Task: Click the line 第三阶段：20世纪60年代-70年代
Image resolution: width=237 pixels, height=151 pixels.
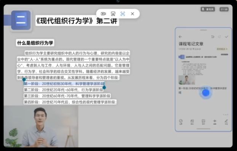Action: (x=67, y=96)
